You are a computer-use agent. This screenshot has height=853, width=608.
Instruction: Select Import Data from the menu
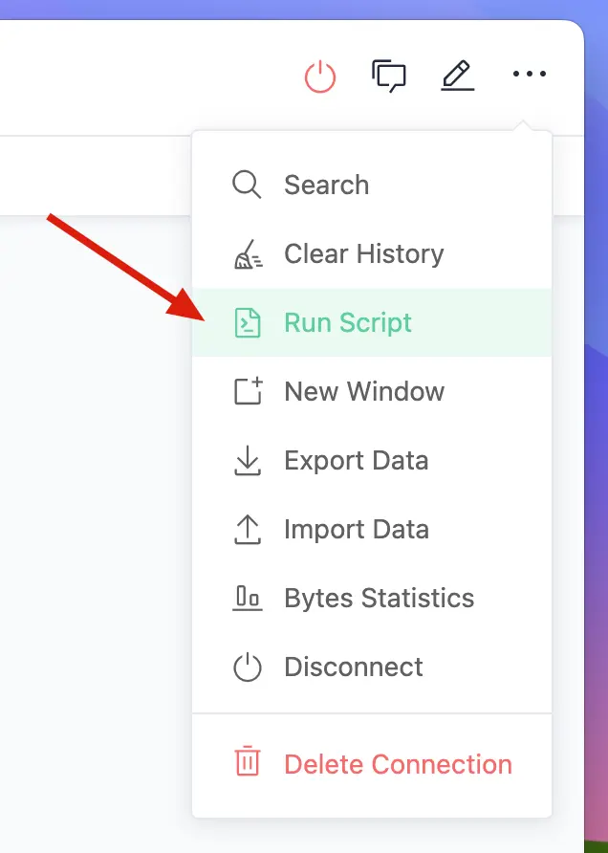354,529
